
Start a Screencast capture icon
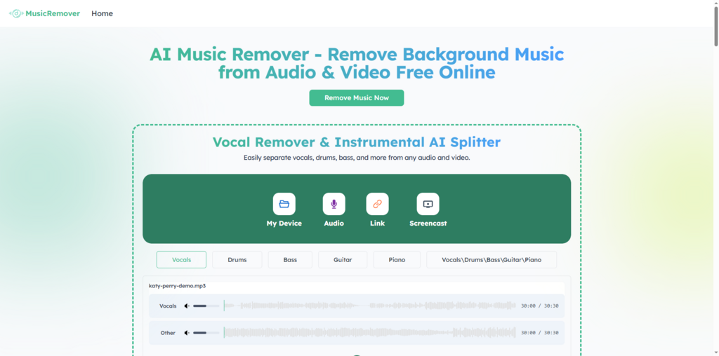click(x=428, y=204)
